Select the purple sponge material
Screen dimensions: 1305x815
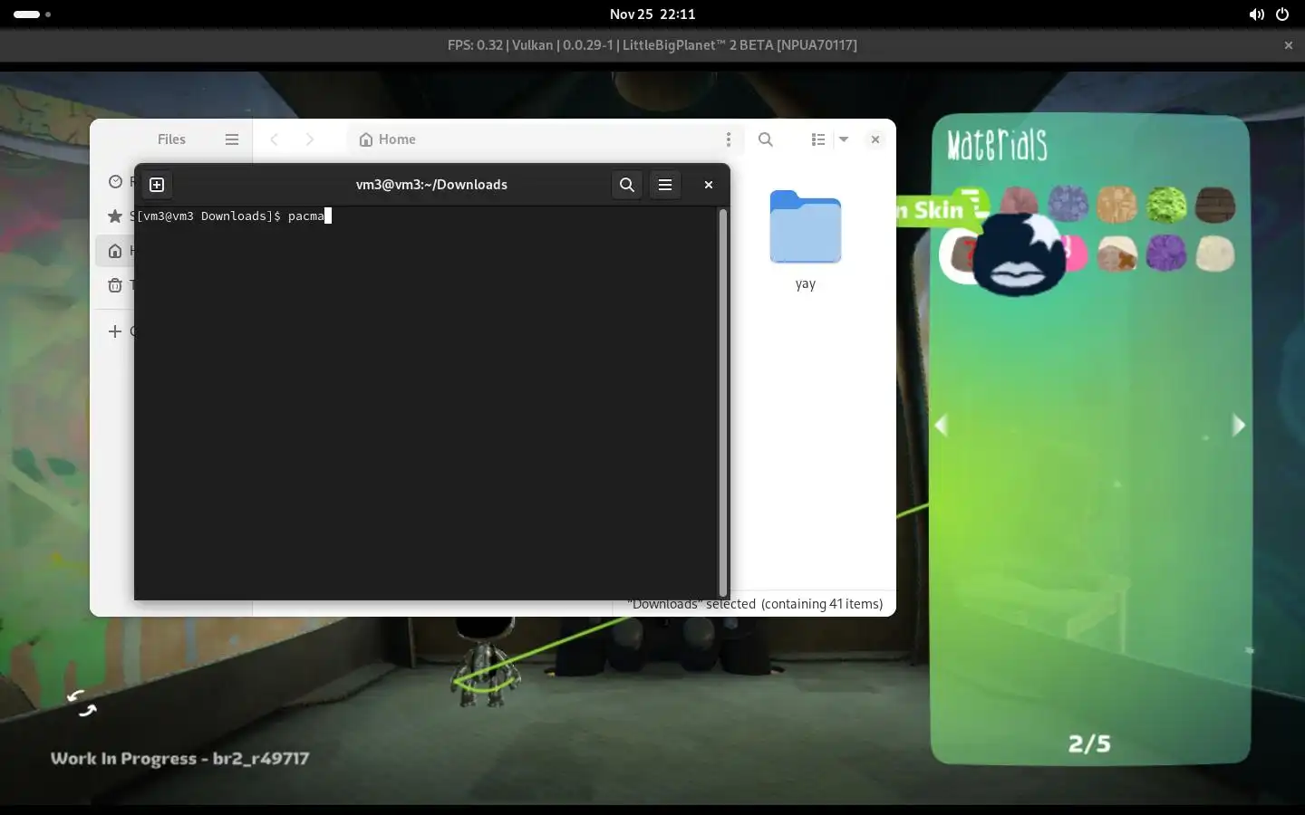[x=1166, y=253]
